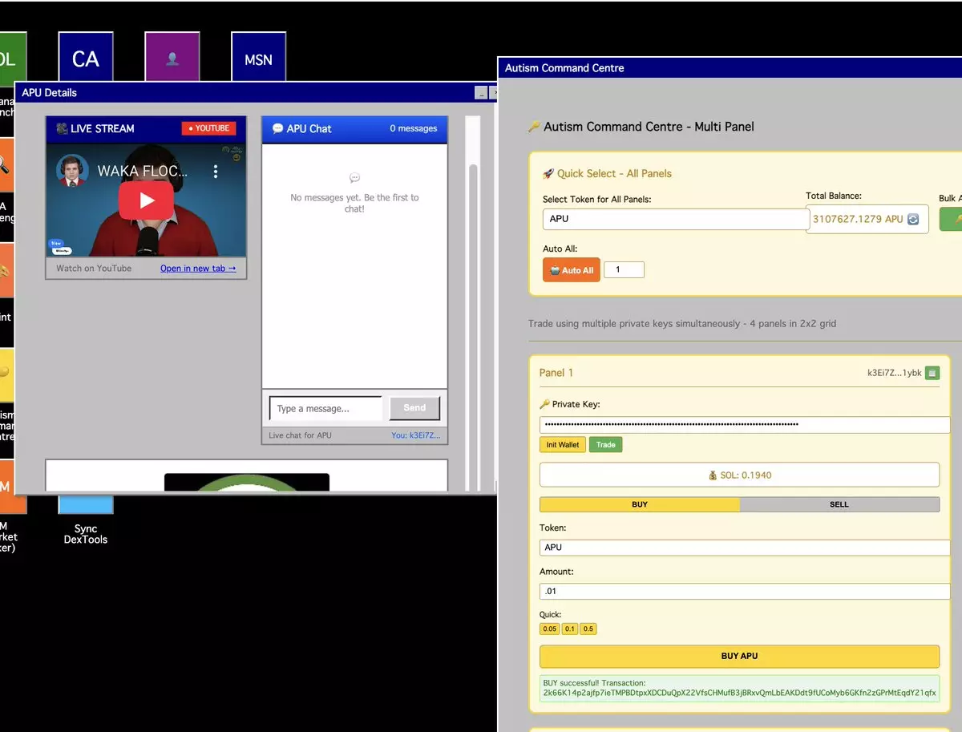Click the red YOUTUBE badge
The image size is (962, 732).
208,128
